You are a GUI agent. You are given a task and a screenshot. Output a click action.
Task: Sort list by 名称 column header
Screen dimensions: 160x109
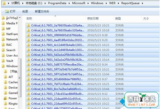point(29,18)
